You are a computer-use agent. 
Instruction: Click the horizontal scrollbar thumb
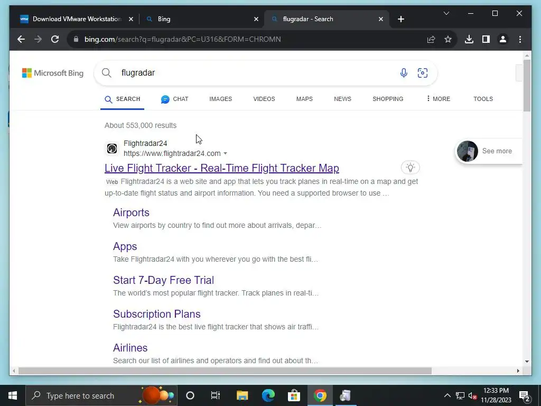point(225,371)
